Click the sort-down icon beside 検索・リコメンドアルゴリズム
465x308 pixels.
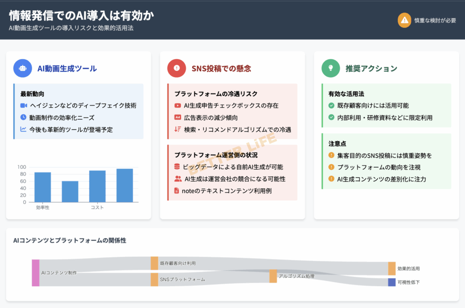click(178, 129)
